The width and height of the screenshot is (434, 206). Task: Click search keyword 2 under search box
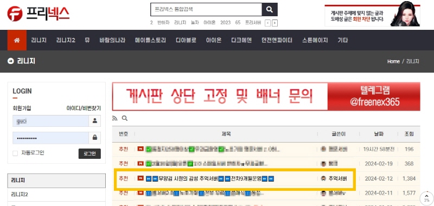151,23
